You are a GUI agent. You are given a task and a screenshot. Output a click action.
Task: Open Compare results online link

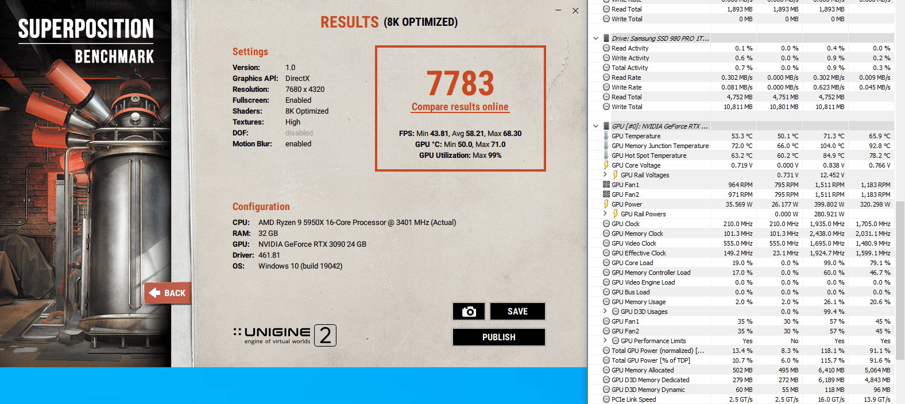(460, 107)
